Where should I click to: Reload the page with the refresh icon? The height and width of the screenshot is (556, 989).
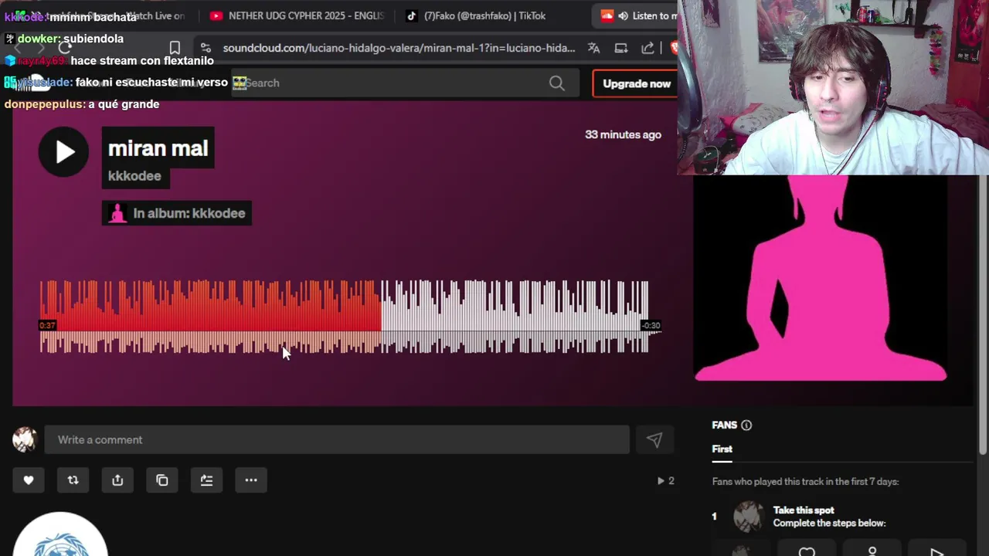pos(65,48)
